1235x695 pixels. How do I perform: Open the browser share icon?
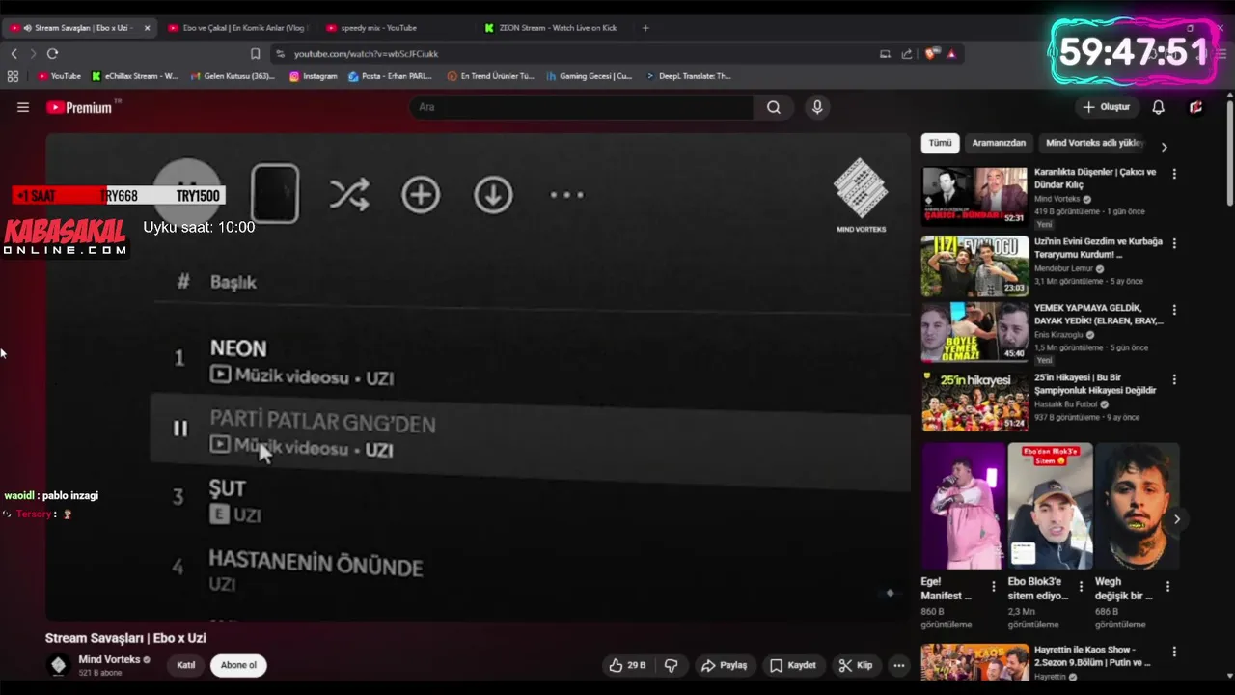[x=907, y=54]
